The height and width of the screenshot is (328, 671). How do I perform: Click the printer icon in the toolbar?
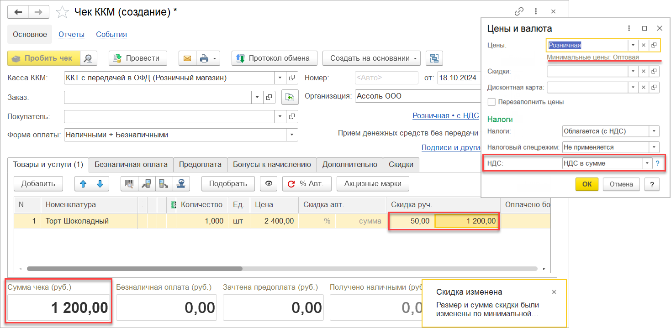(204, 58)
